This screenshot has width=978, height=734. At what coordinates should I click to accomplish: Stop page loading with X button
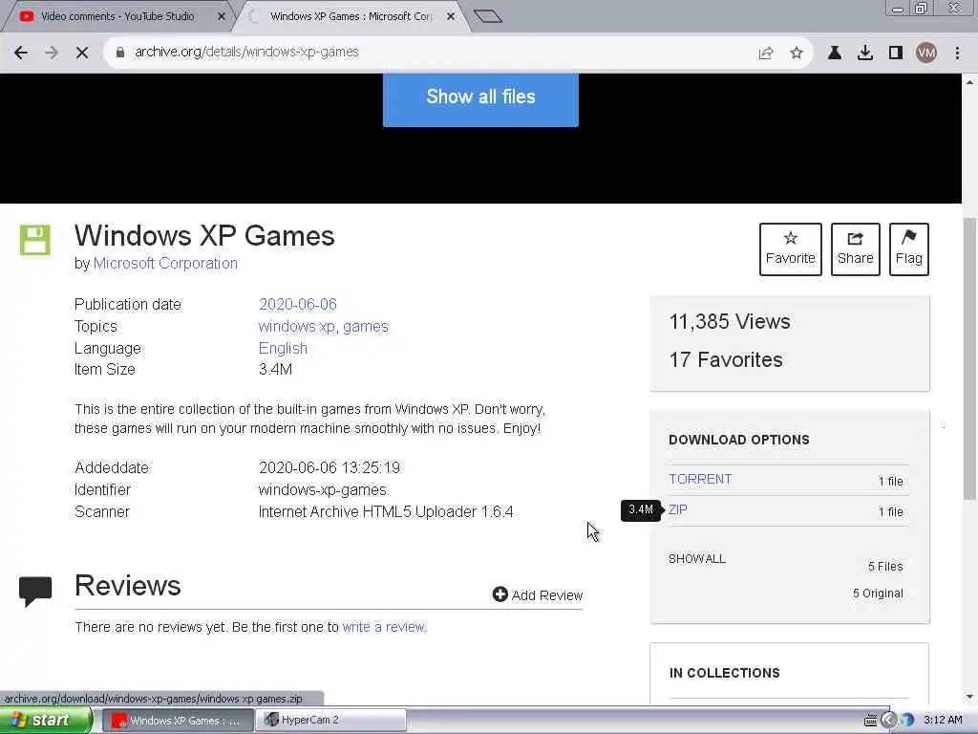(x=82, y=53)
